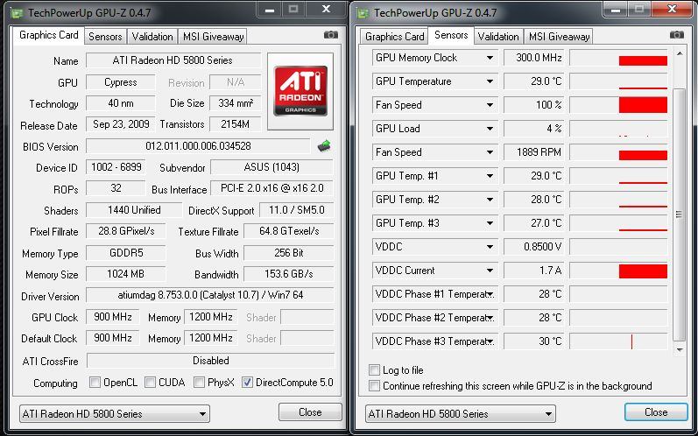Minimize the right Sensors window
Viewport: 698px width, 436px height.
point(616,10)
